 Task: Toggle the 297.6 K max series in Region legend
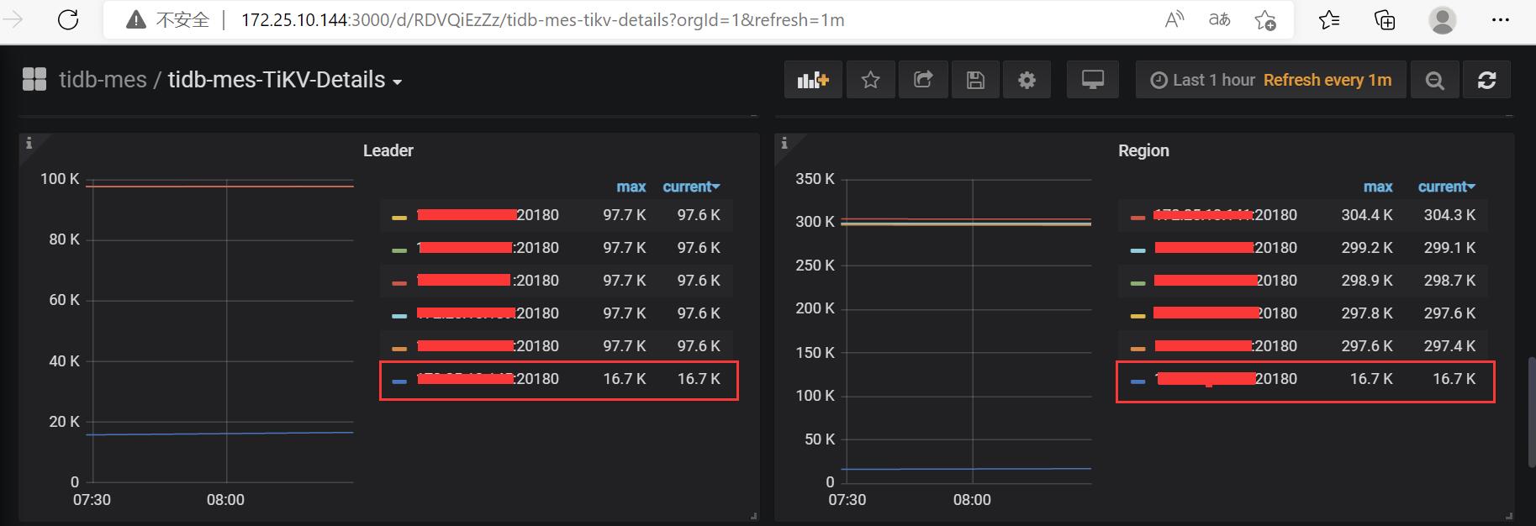pos(1226,346)
